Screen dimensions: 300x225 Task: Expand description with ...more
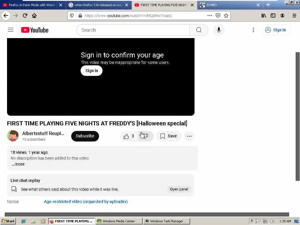[x=18, y=164]
